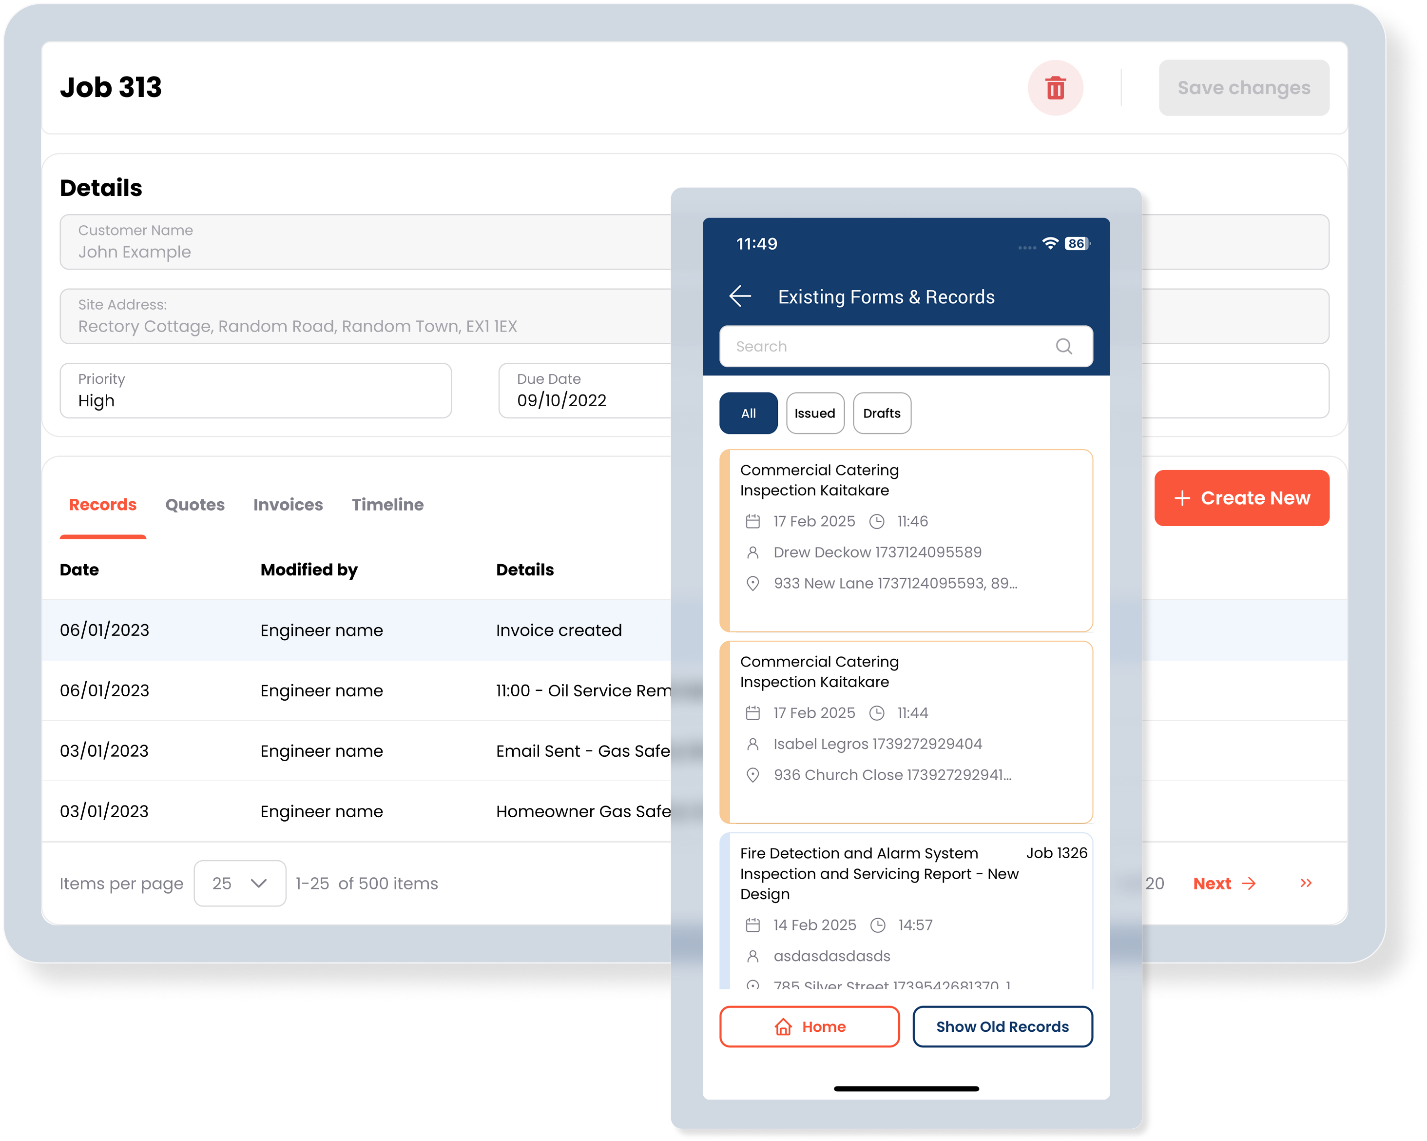
Task: Tap the person icon beside Isabel Legros
Action: tap(752, 744)
